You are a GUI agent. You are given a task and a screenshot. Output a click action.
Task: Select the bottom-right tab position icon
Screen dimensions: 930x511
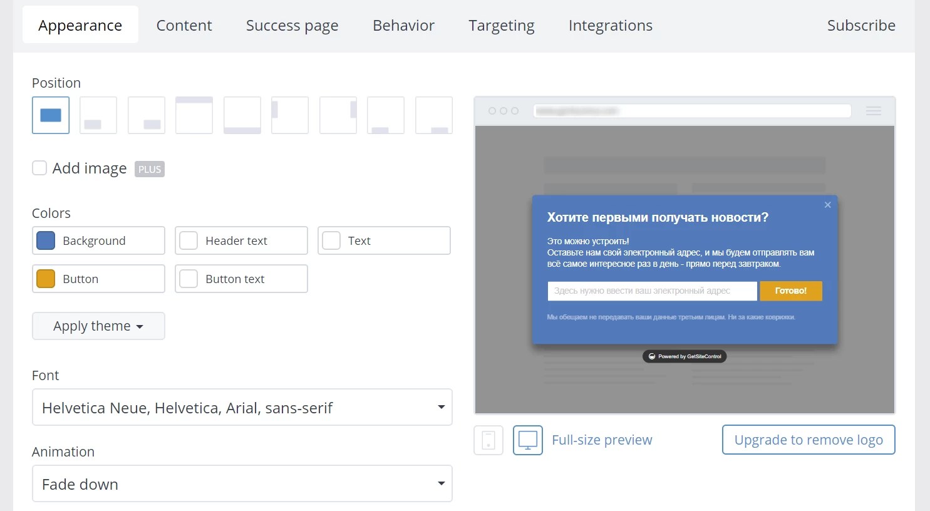434,115
